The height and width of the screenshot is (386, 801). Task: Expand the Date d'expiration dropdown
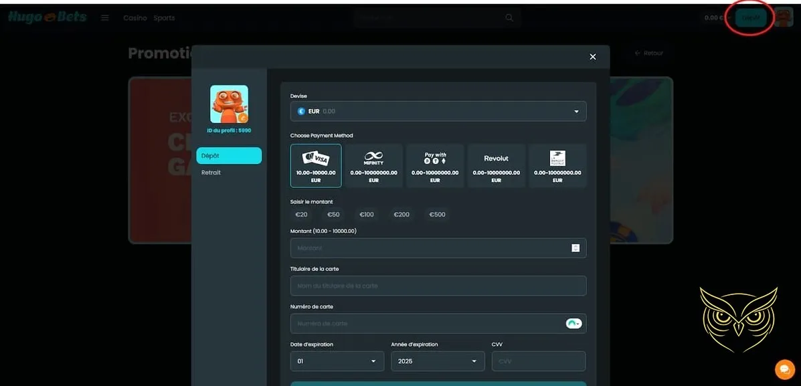(x=337, y=361)
